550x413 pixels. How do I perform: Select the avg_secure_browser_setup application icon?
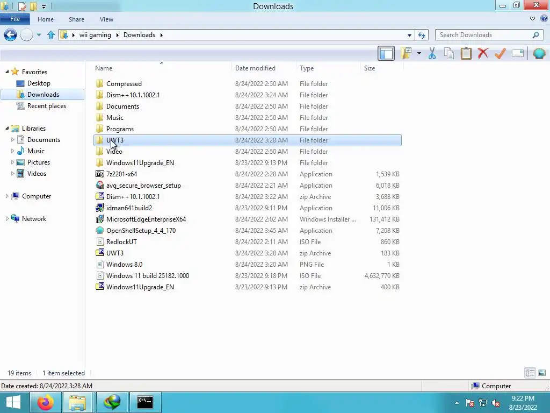click(99, 185)
